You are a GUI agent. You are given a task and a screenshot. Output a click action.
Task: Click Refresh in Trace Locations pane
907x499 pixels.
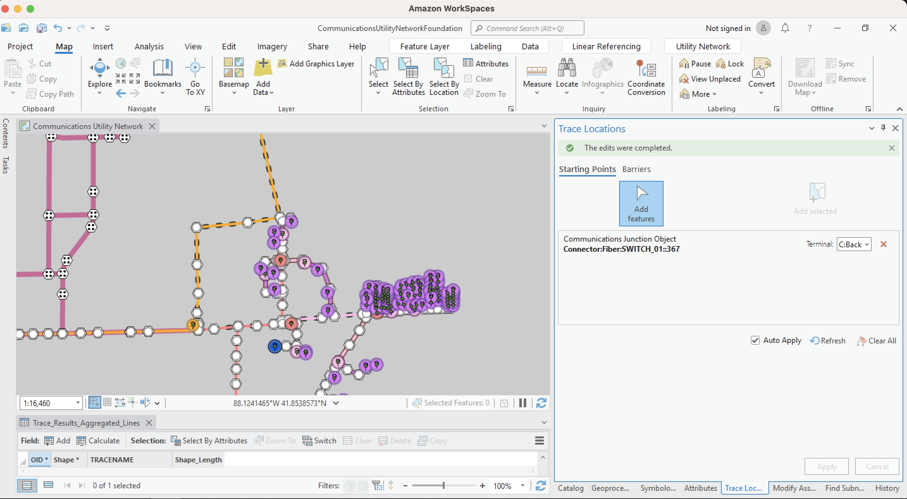[828, 341]
